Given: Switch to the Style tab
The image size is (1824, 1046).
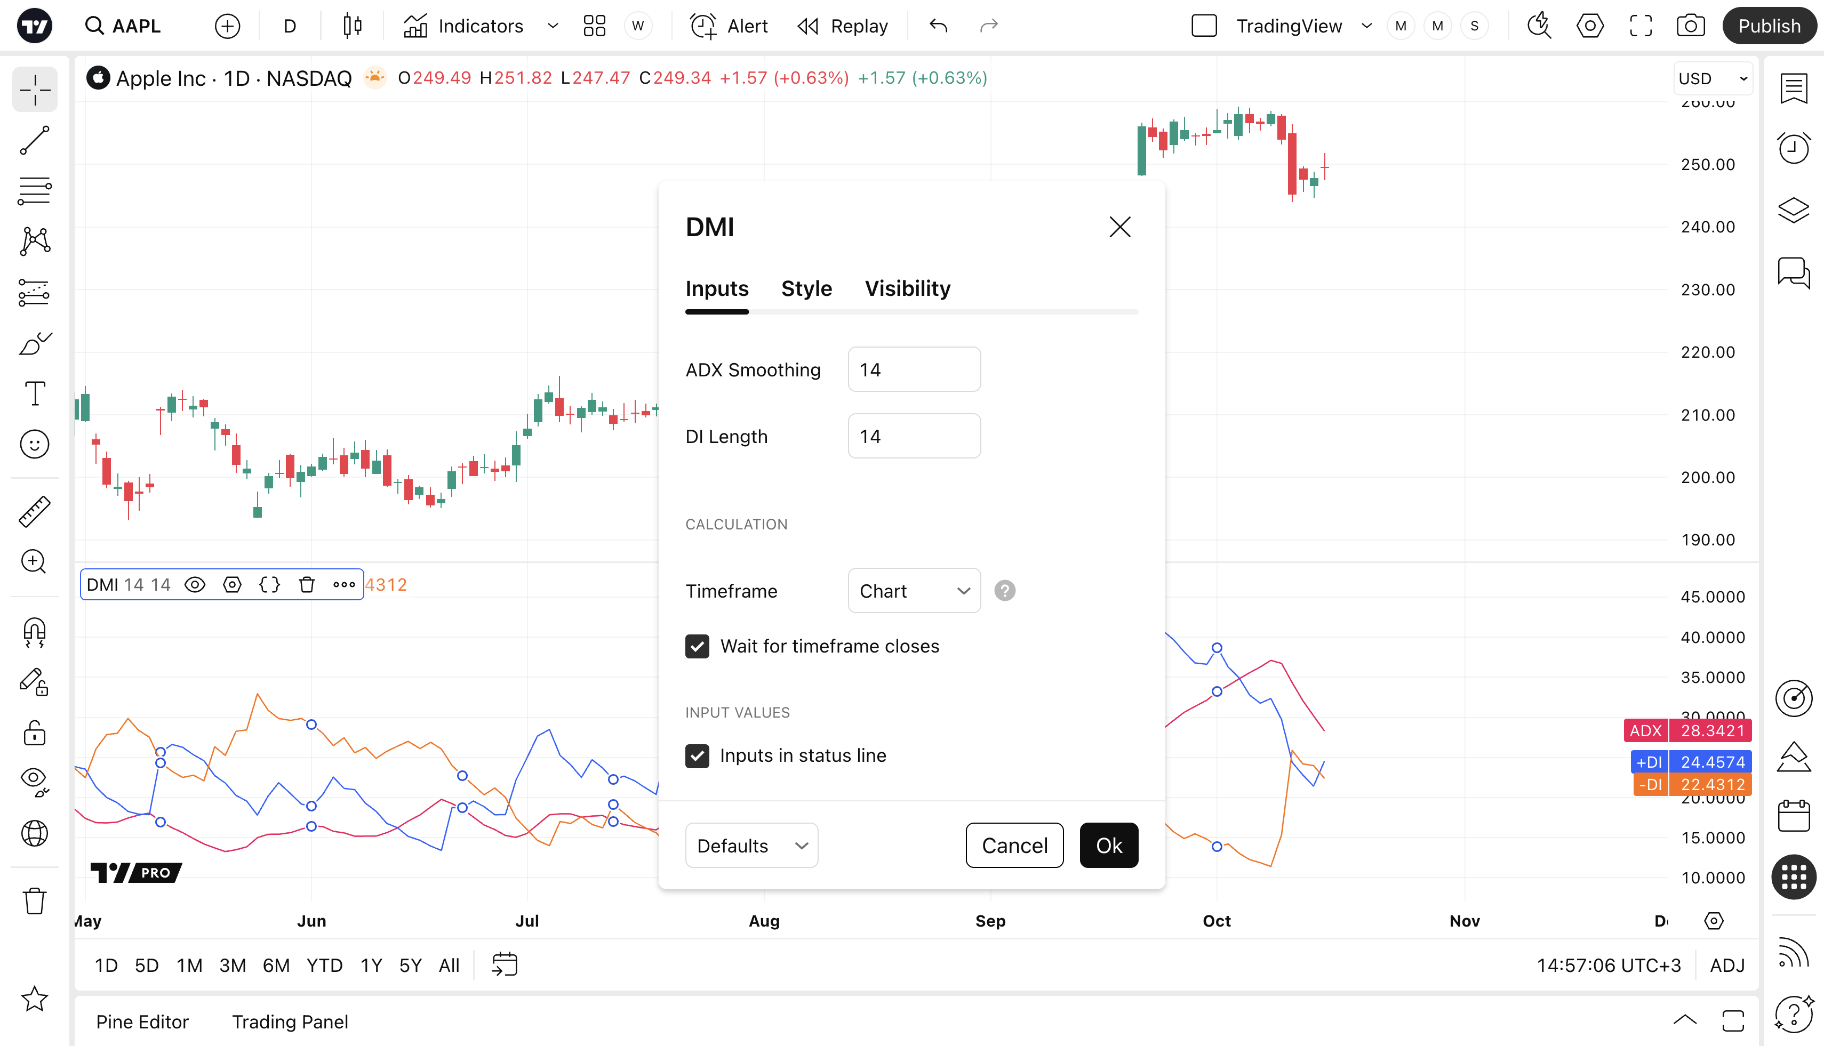Looking at the screenshot, I should coord(806,289).
